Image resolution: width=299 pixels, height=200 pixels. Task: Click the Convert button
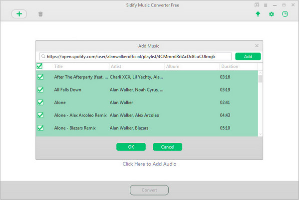click(149, 190)
